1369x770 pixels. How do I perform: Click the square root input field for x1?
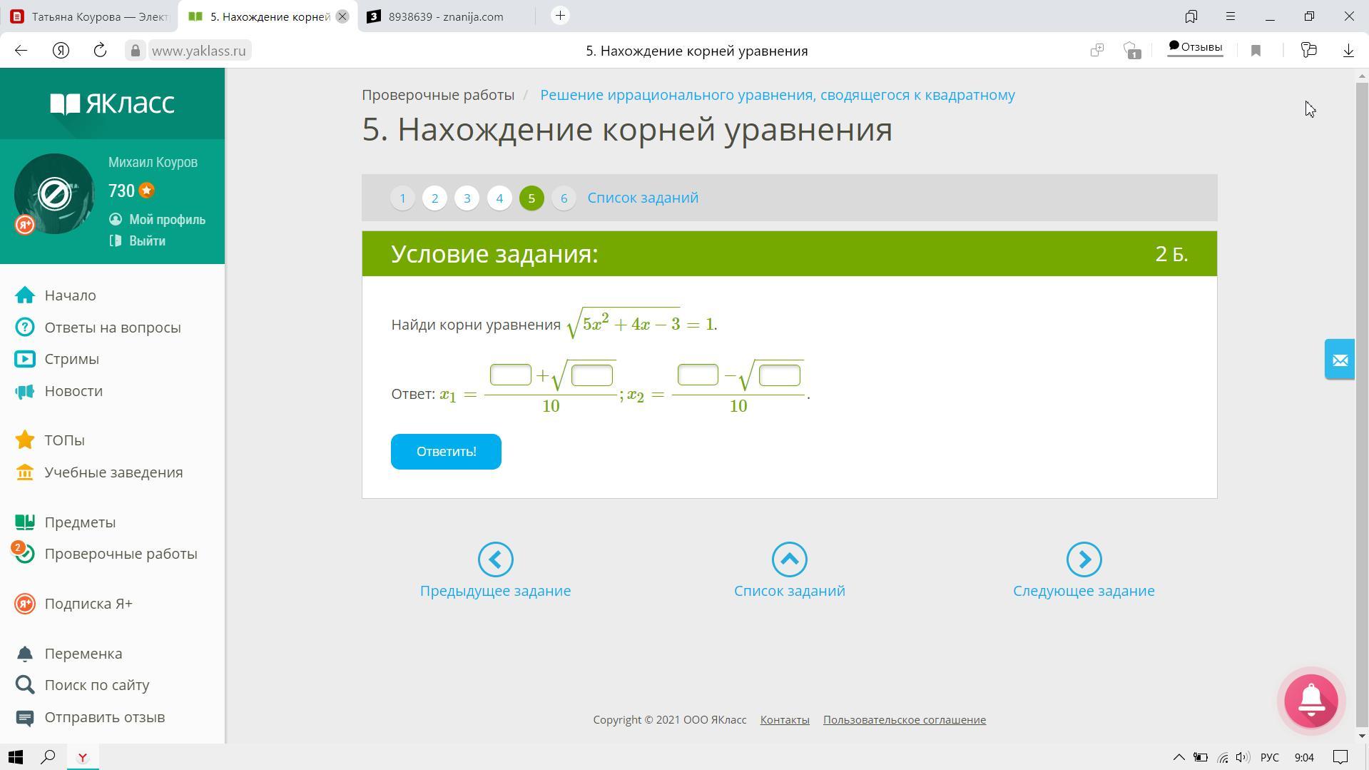click(592, 375)
